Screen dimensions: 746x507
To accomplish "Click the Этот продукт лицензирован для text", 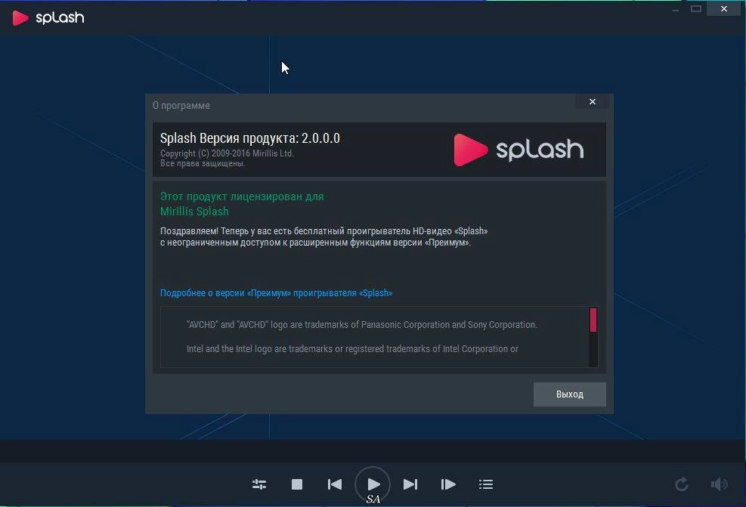I will click(242, 196).
